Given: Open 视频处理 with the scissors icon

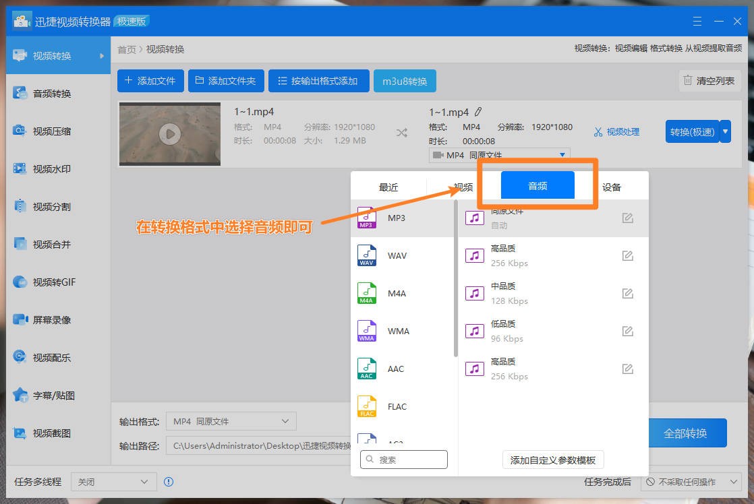Looking at the screenshot, I should pyautogui.click(x=616, y=131).
